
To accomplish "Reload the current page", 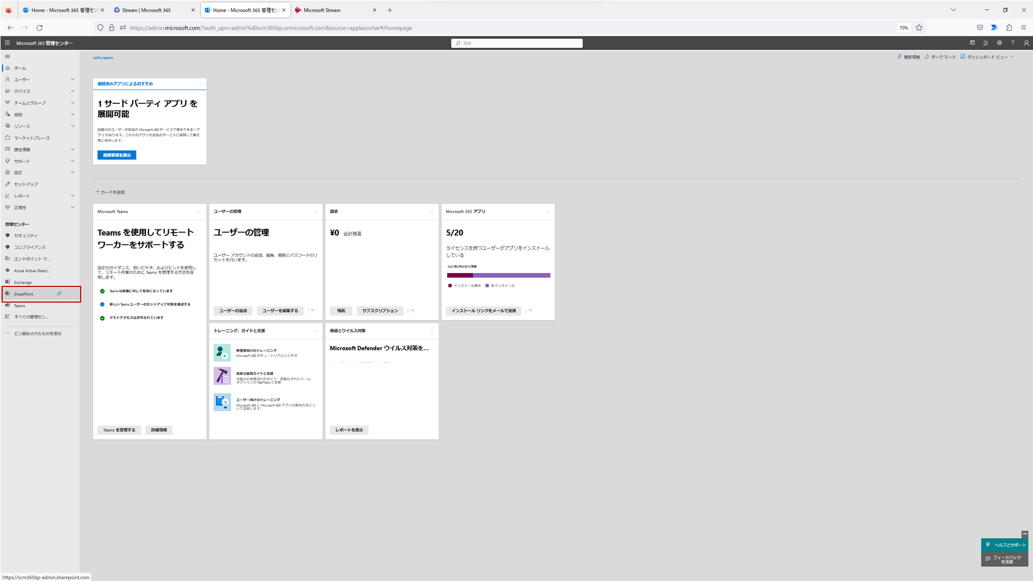I will click(39, 27).
